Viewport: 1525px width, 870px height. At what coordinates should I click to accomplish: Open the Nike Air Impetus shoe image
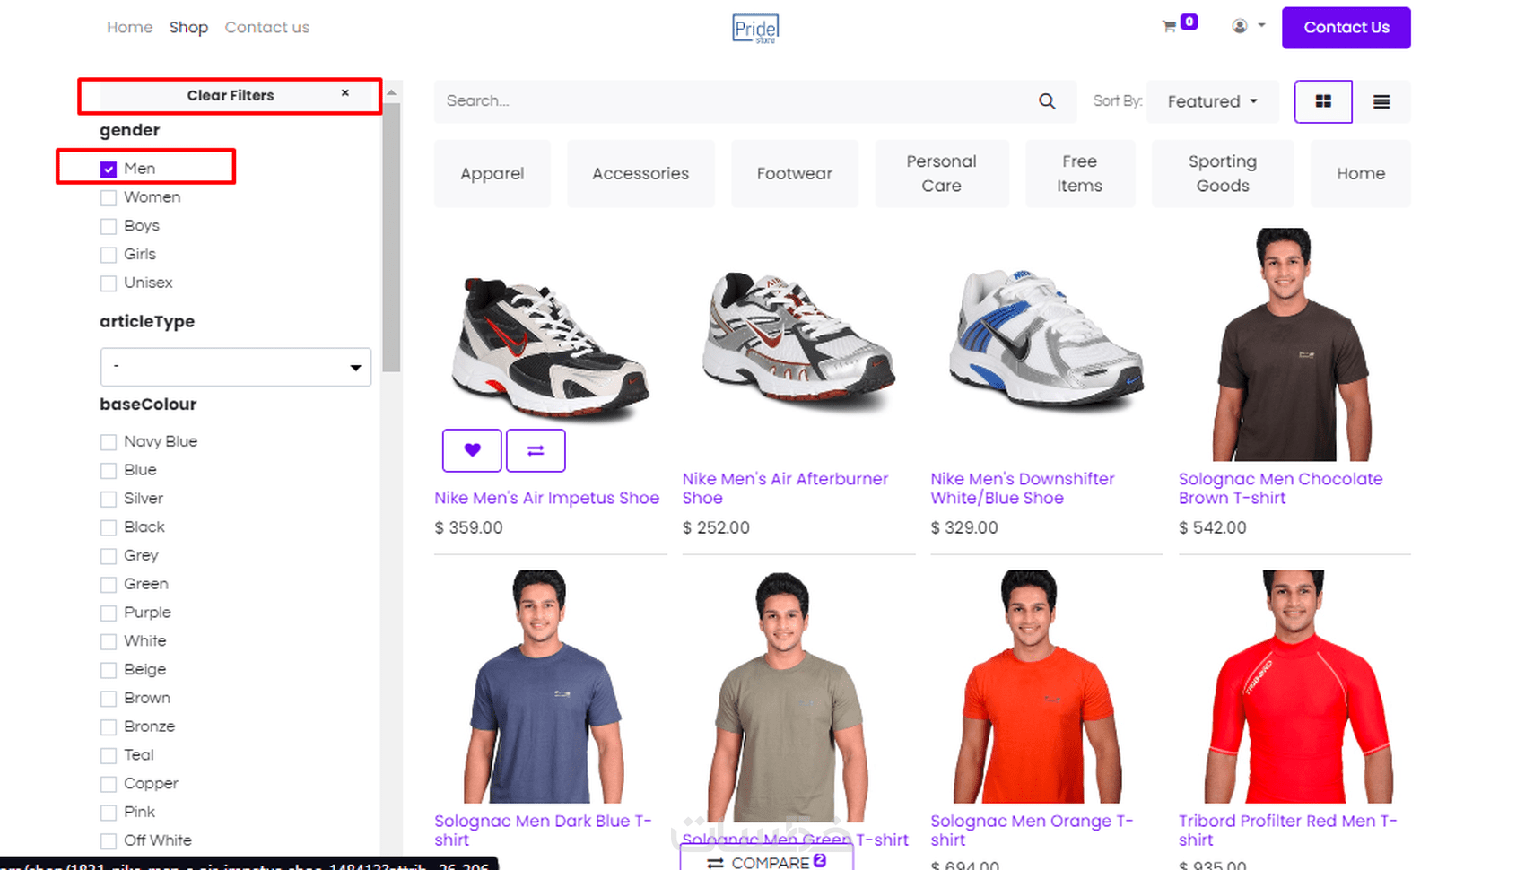point(550,348)
